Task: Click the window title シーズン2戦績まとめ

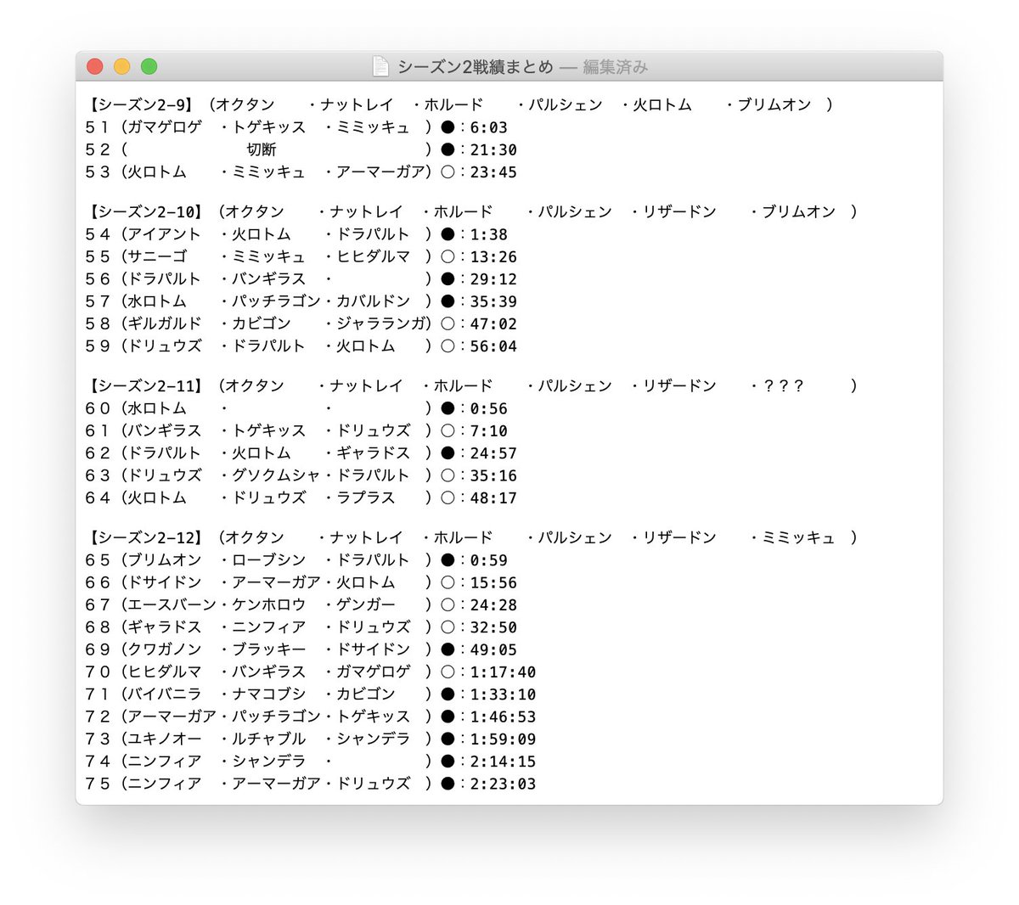Action: (476, 66)
